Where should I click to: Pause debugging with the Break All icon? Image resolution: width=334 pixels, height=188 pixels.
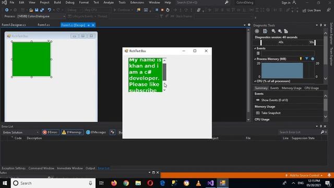tap(157, 10)
